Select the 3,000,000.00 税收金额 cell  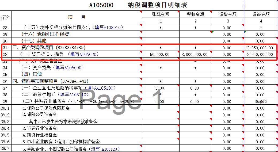click(x=195, y=55)
